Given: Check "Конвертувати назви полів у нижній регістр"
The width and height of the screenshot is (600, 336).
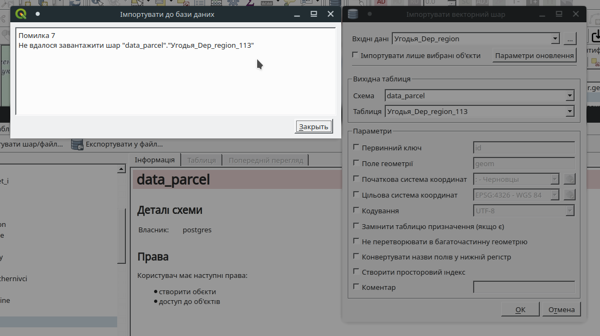Looking at the screenshot, I should [x=356, y=257].
